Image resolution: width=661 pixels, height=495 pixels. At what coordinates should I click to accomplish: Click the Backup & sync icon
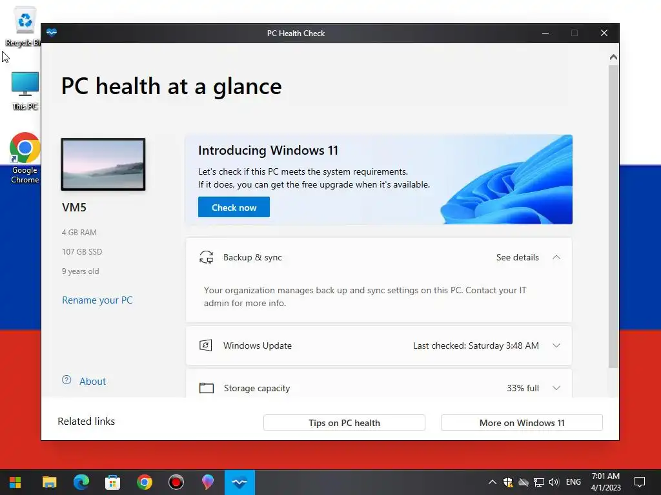(206, 257)
